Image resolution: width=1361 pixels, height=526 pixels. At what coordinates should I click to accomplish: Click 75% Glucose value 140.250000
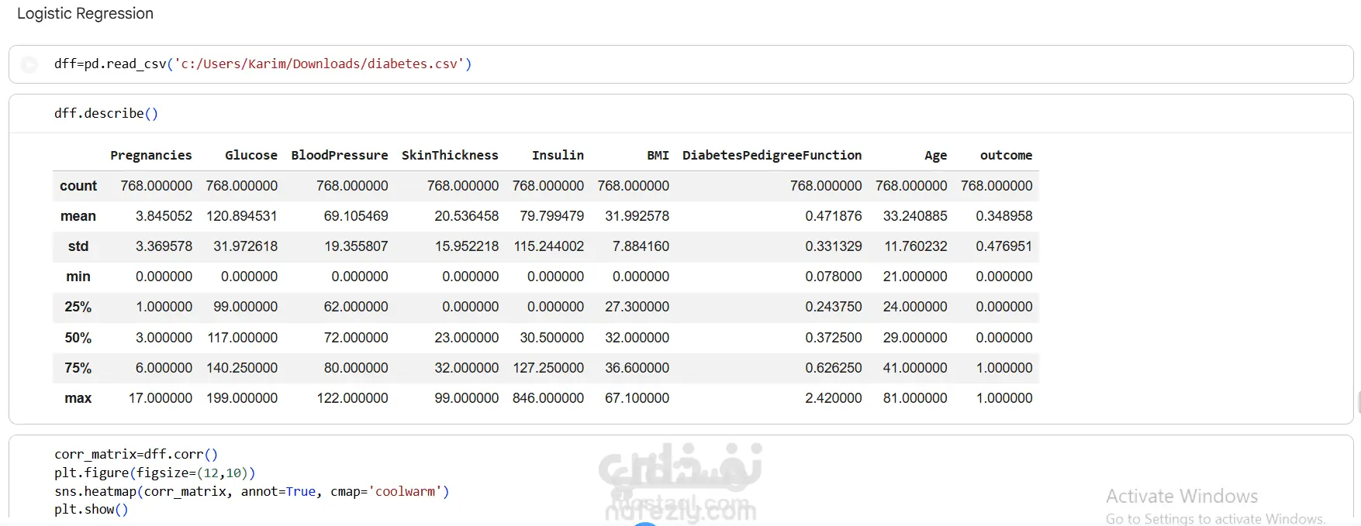pos(242,368)
